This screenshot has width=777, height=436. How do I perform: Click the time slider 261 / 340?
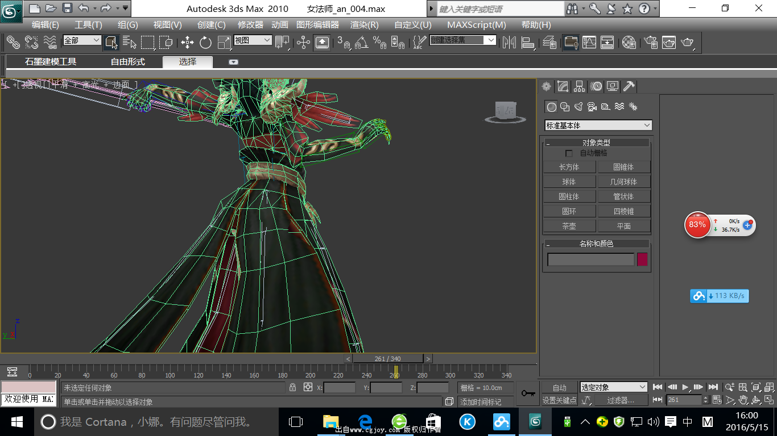[388, 359]
